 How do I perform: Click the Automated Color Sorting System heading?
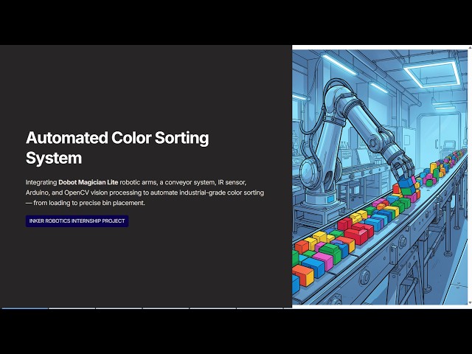pos(117,147)
